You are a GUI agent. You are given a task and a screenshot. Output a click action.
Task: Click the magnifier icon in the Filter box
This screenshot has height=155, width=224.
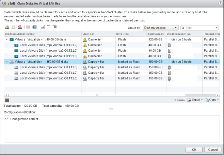(183, 28)
